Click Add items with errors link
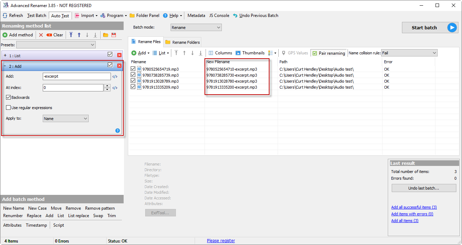This screenshot has height=245, width=462. coord(412,214)
